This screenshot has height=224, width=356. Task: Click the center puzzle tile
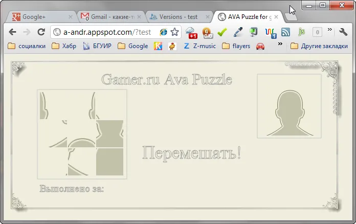point(81,133)
